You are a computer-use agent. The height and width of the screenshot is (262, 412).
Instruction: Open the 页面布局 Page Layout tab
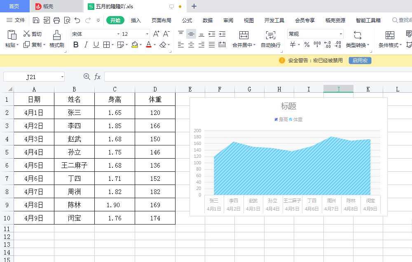point(162,20)
